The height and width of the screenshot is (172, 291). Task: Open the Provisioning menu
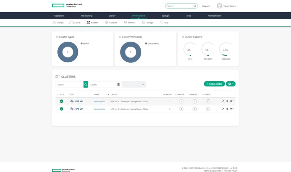(x=86, y=16)
